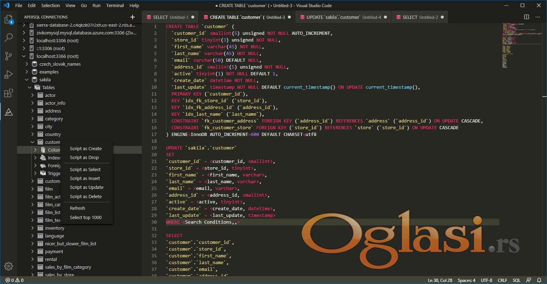
Task: Open the Search view icon
Action: coord(9,37)
